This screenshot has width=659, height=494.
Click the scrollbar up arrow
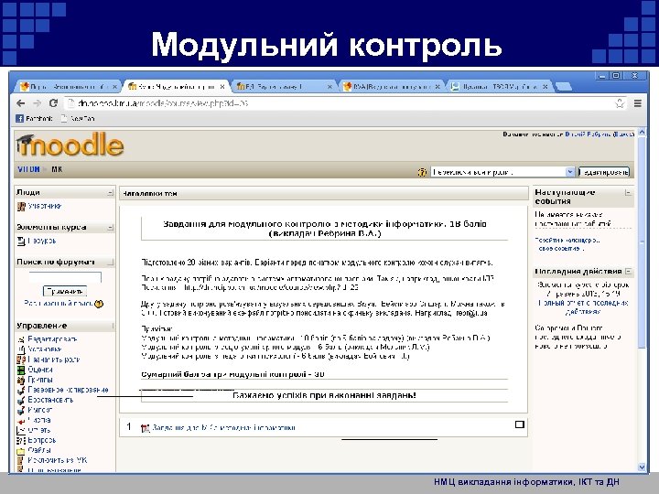coord(642,133)
